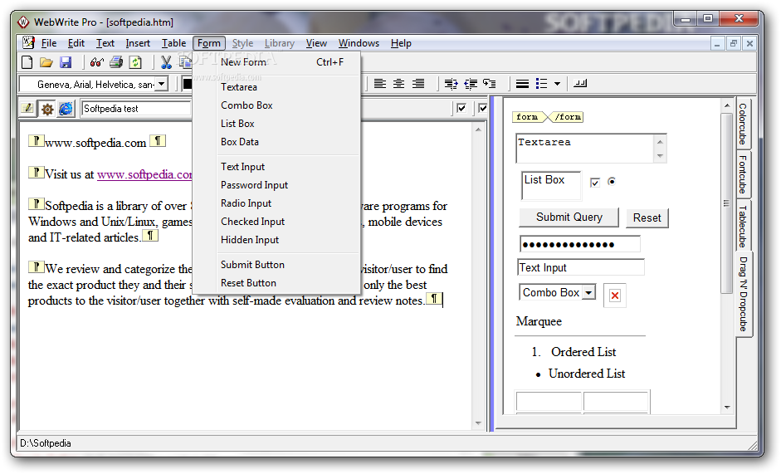Choose Box Data menu entry

coord(276,142)
